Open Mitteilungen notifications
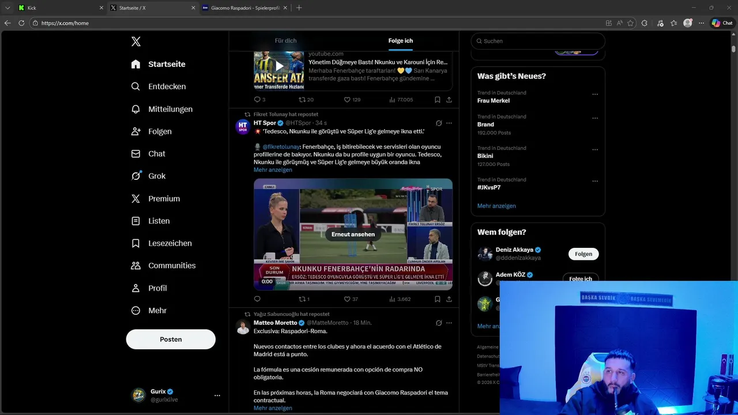The width and height of the screenshot is (738, 415). 161,109
